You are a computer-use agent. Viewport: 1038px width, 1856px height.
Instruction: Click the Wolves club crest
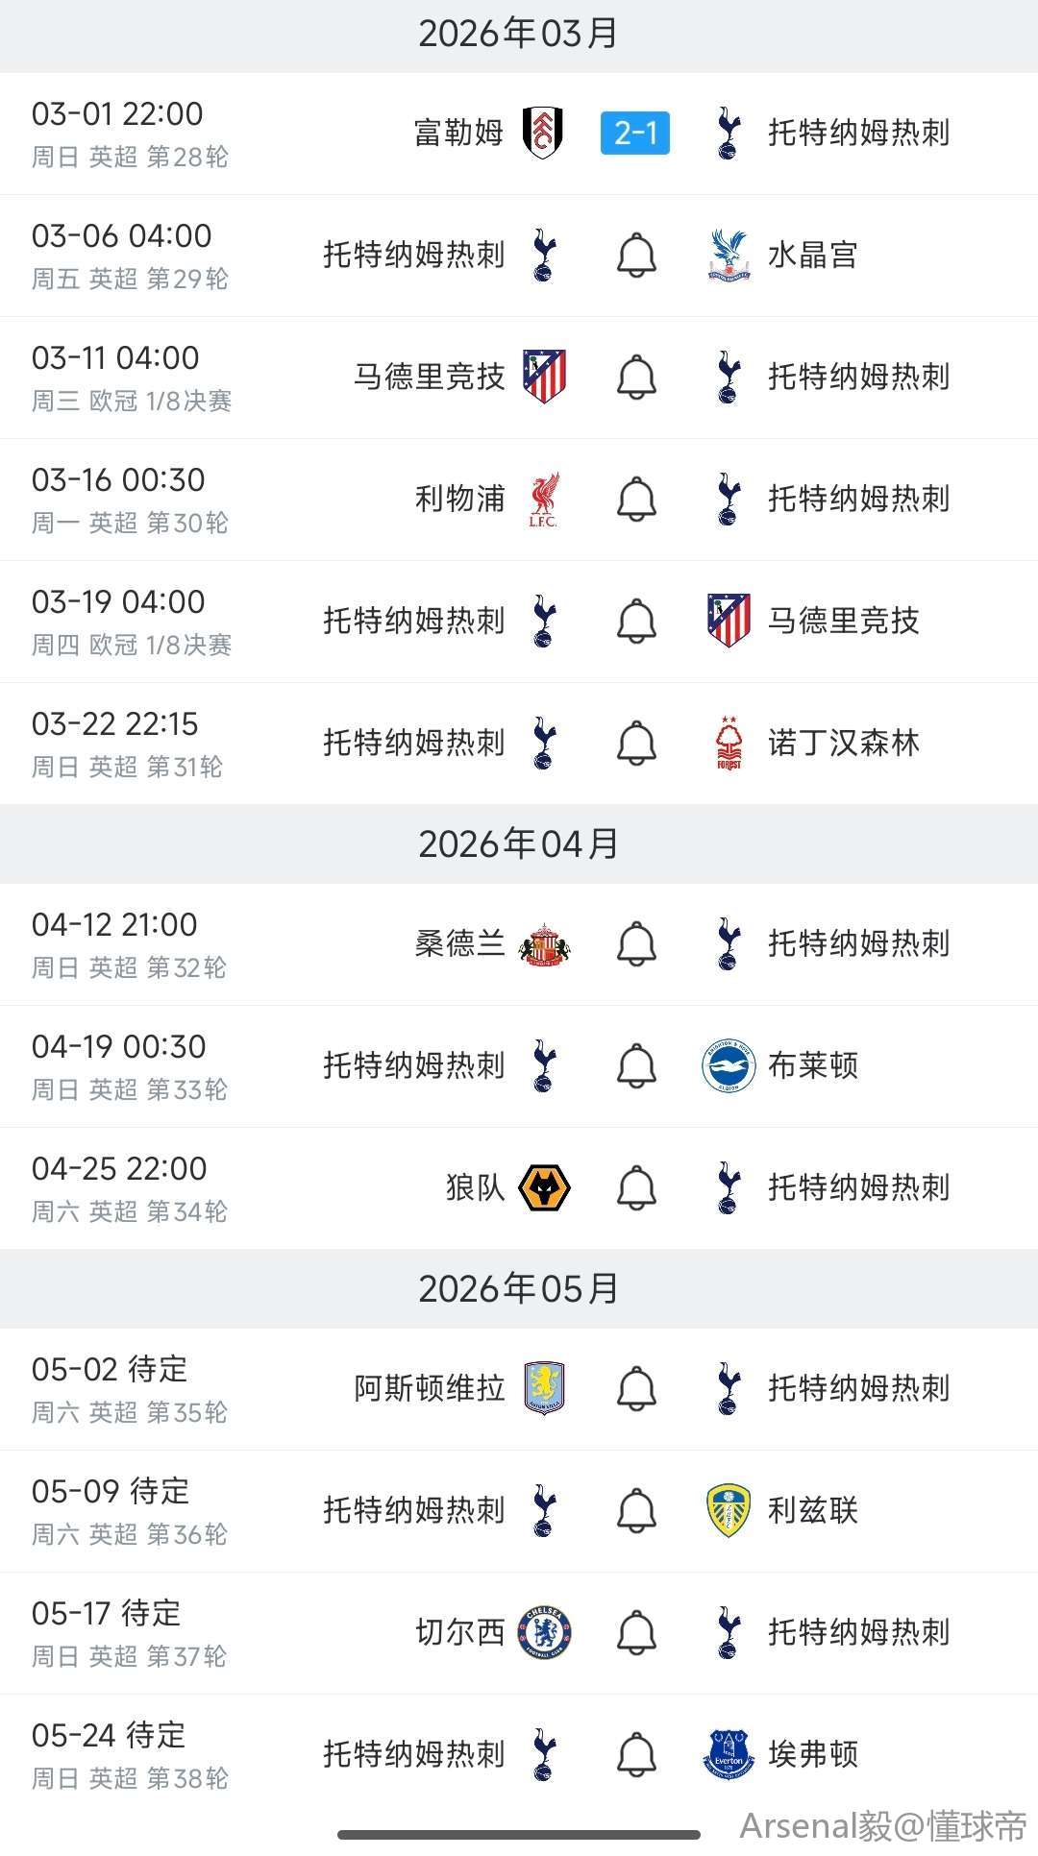pos(543,1187)
